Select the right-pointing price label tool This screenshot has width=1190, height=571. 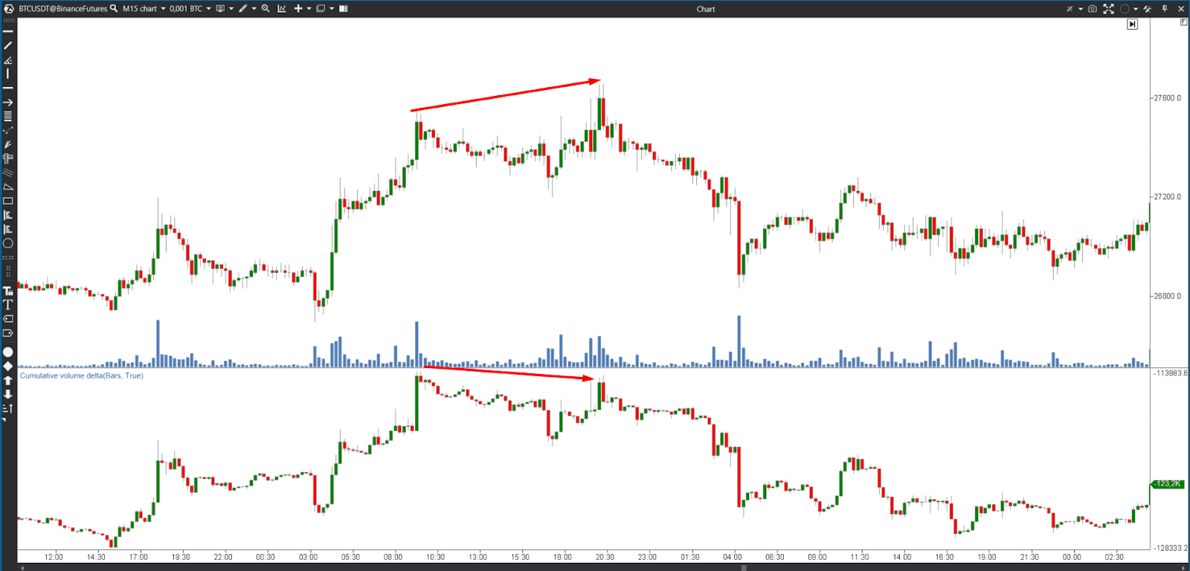coord(8,333)
